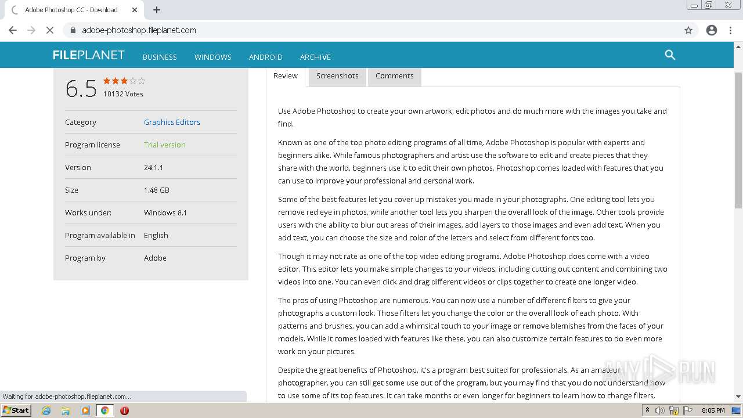
Task: Click the browser back arrow
Action: point(13,30)
